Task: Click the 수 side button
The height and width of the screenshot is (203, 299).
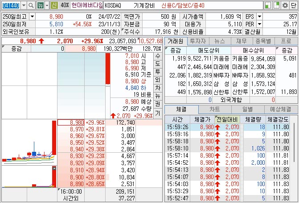Action: click(x=158, y=57)
